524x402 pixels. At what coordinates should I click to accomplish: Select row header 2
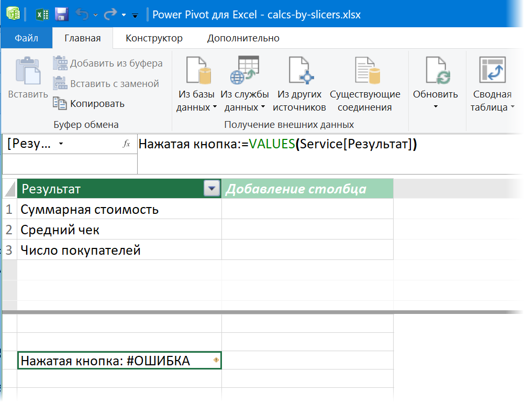coord(10,230)
